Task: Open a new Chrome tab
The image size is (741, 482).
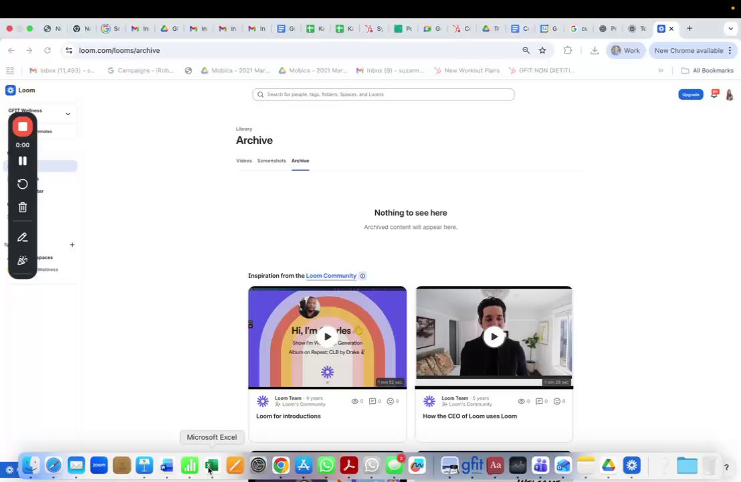Action: [x=690, y=28]
